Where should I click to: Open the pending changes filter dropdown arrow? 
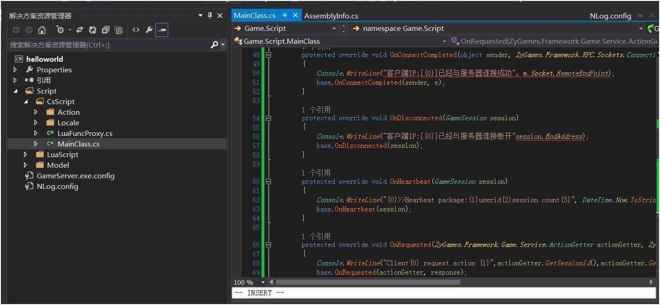point(70,30)
